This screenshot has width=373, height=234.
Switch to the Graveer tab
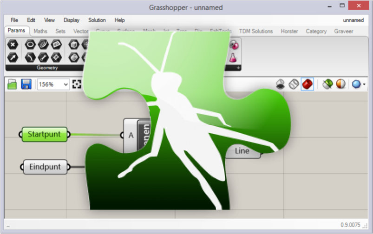point(343,31)
